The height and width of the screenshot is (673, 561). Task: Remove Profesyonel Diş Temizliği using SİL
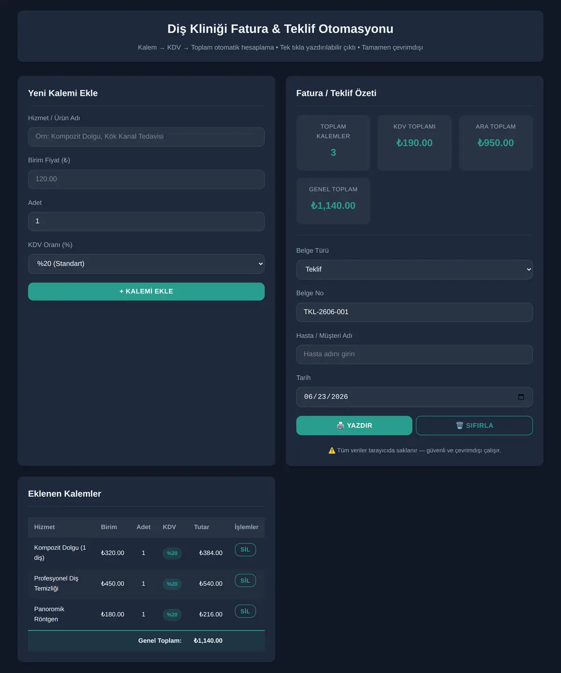pos(245,581)
